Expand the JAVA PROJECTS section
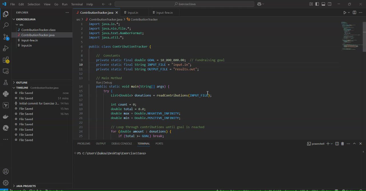 click(x=26, y=186)
